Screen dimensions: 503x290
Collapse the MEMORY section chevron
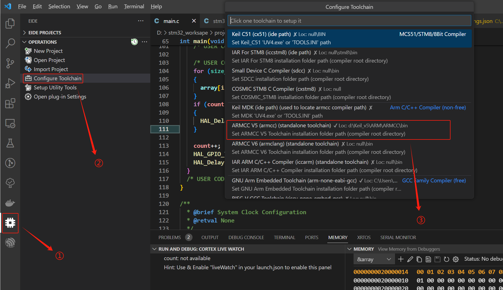coord(349,249)
